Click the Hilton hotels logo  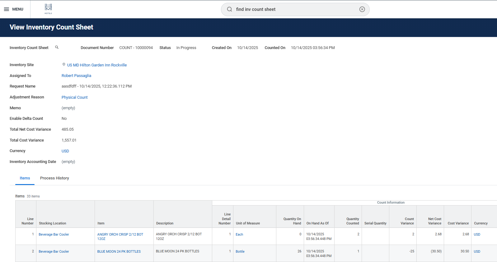[48, 9]
